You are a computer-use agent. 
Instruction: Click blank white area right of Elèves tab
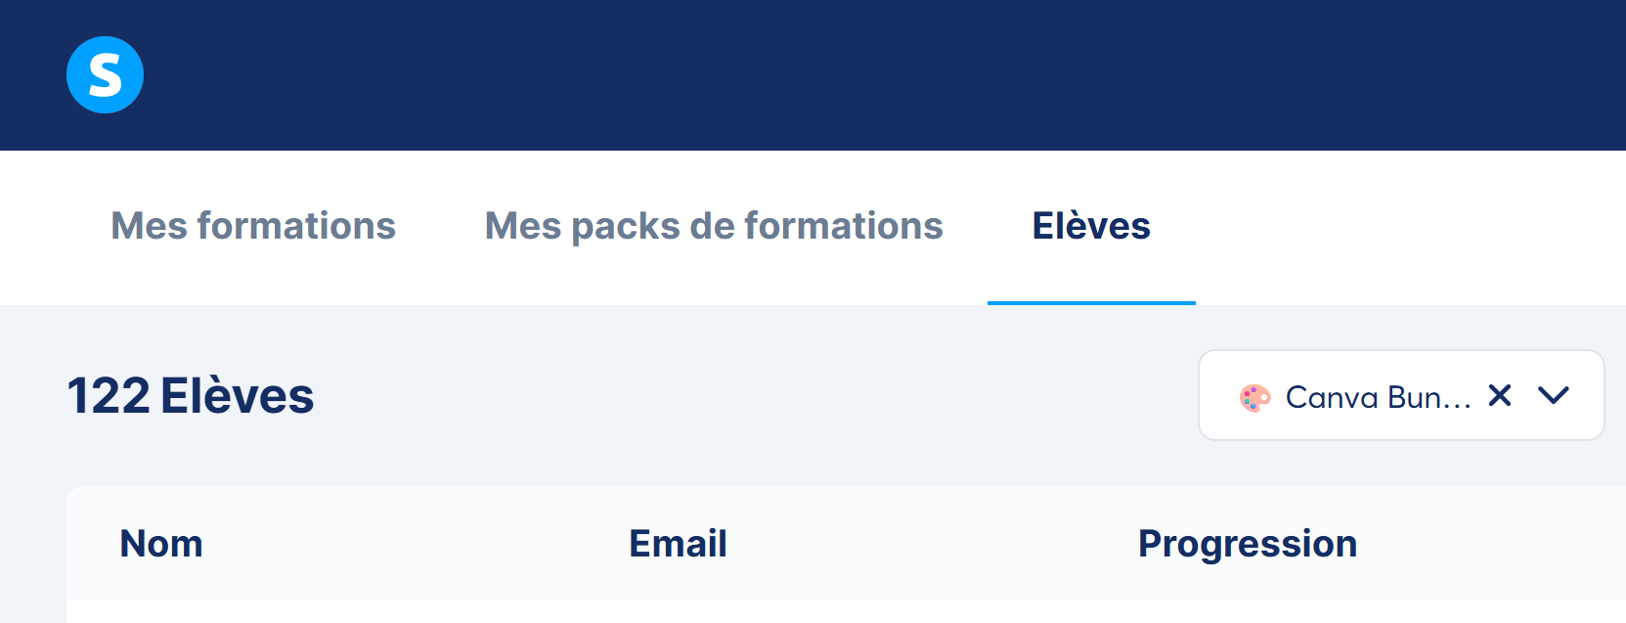(1398, 226)
